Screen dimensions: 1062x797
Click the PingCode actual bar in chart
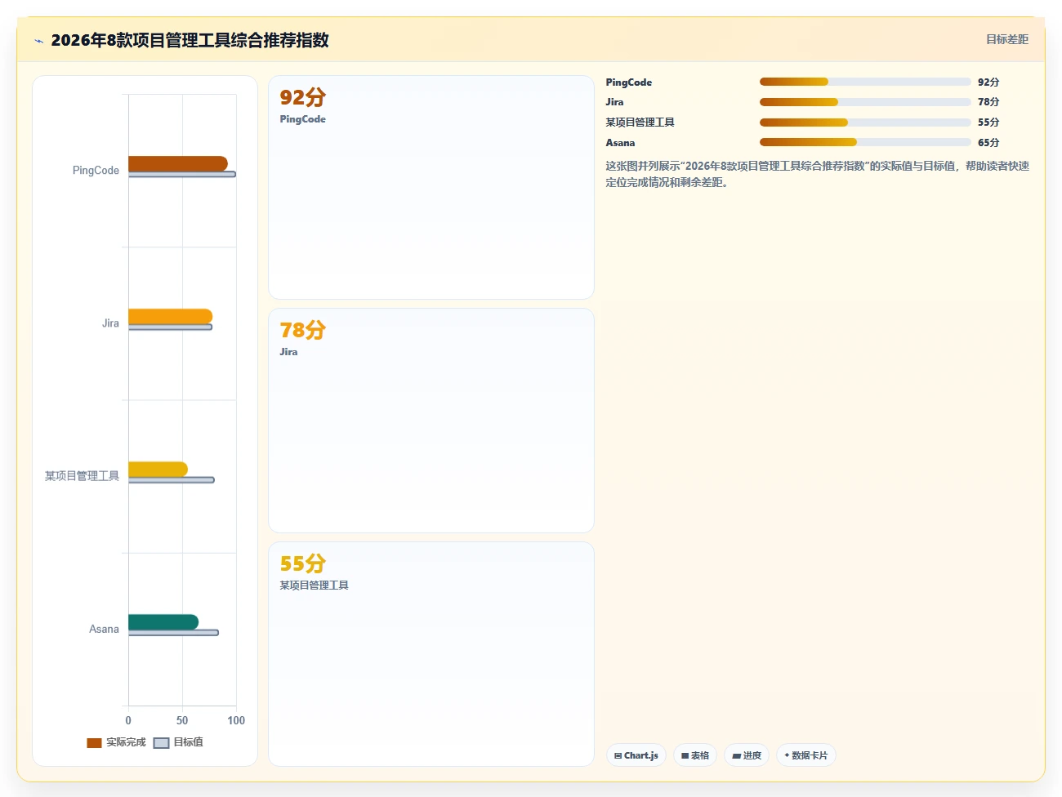point(178,163)
